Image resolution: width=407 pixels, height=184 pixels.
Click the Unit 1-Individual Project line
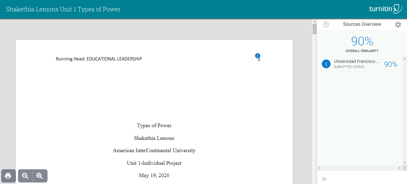(x=154, y=163)
